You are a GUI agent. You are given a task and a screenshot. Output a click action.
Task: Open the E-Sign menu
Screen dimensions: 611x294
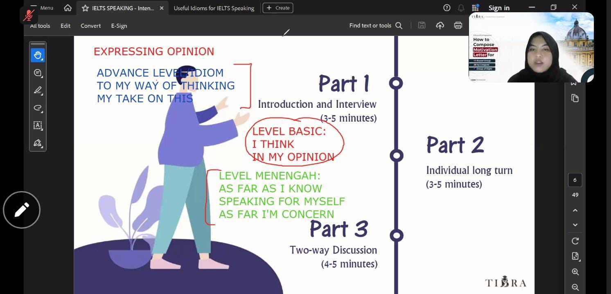[119, 26]
